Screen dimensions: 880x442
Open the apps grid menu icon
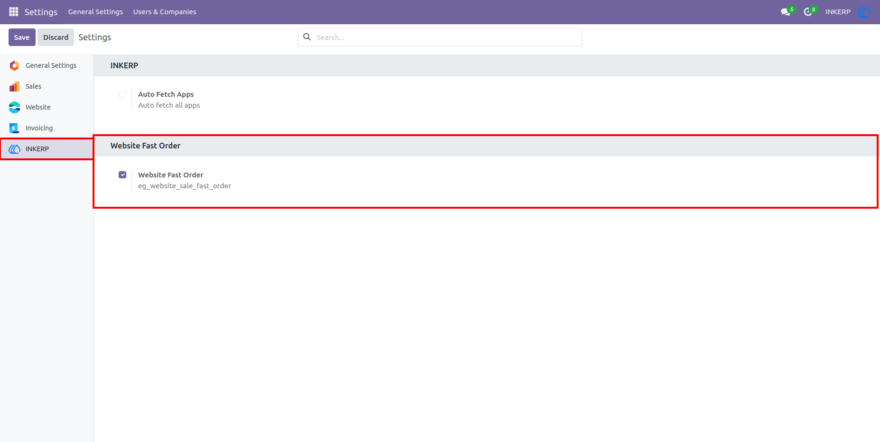[x=14, y=11]
